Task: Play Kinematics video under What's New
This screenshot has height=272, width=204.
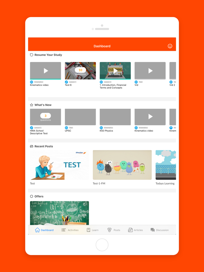Action: point(150,117)
